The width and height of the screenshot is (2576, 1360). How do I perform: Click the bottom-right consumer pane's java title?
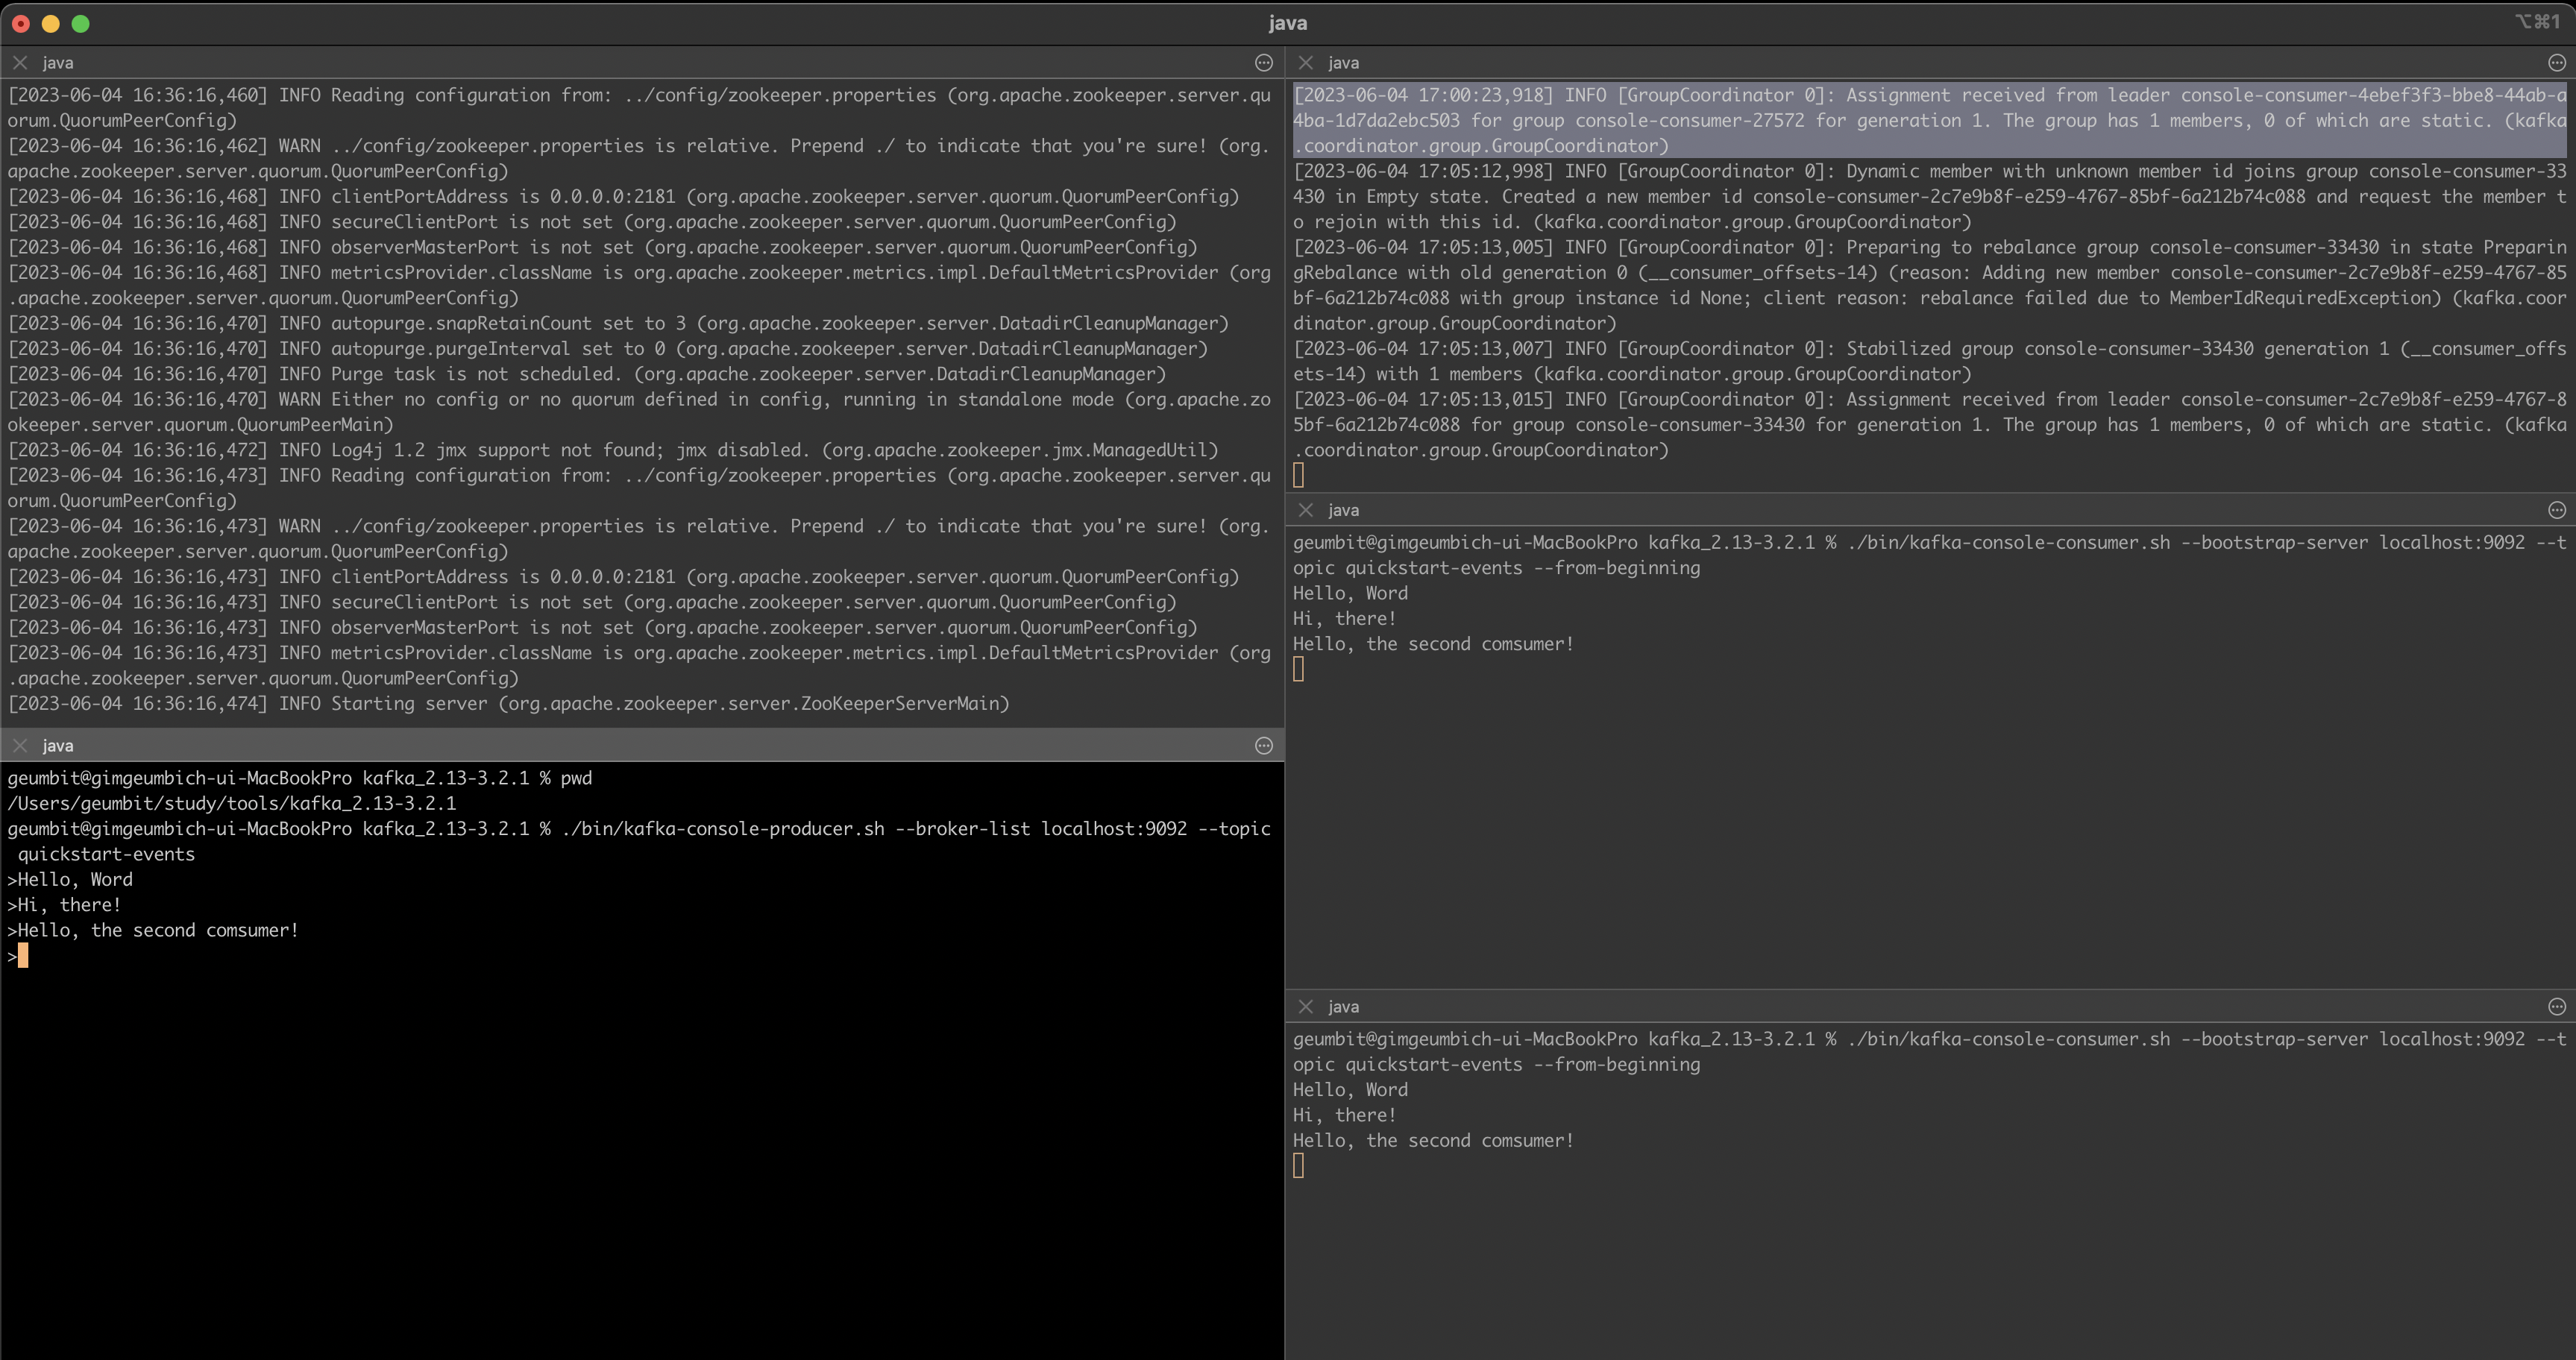point(1343,1007)
